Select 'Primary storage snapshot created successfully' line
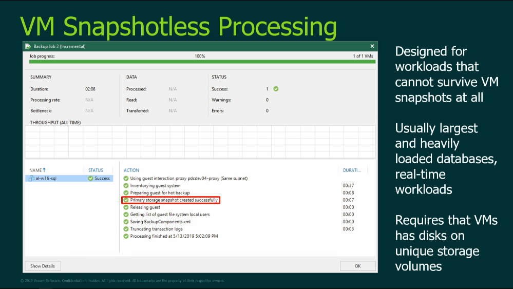 174,200
